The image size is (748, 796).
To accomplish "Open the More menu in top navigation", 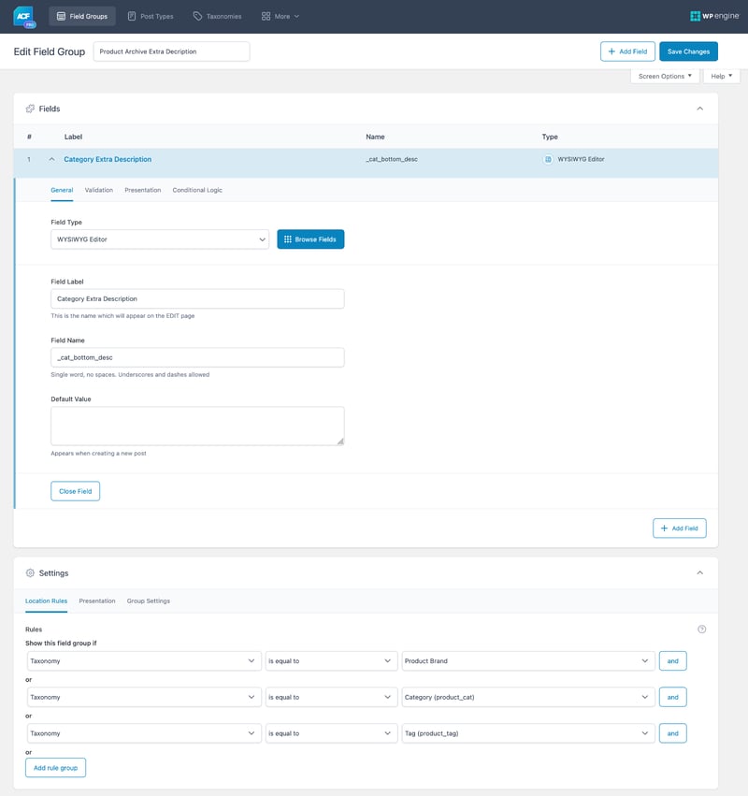I will pyautogui.click(x=280, y=16).
